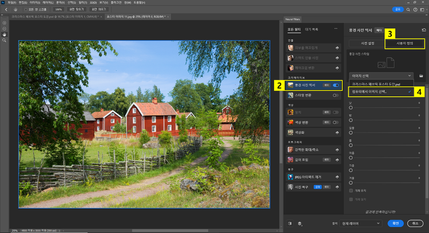Check the 모든 창 스크롤 checkbox
Viewport: 429px width, 233px height.
[x=26, y=10]
